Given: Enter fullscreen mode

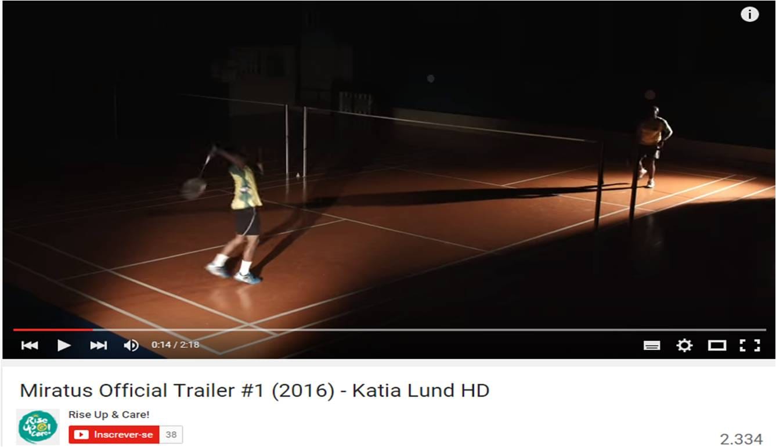Looking at the screenshot, I should point(750,345).
